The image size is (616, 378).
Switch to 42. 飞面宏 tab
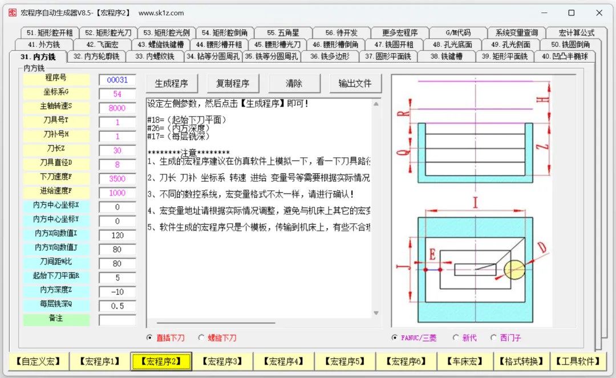103,44
